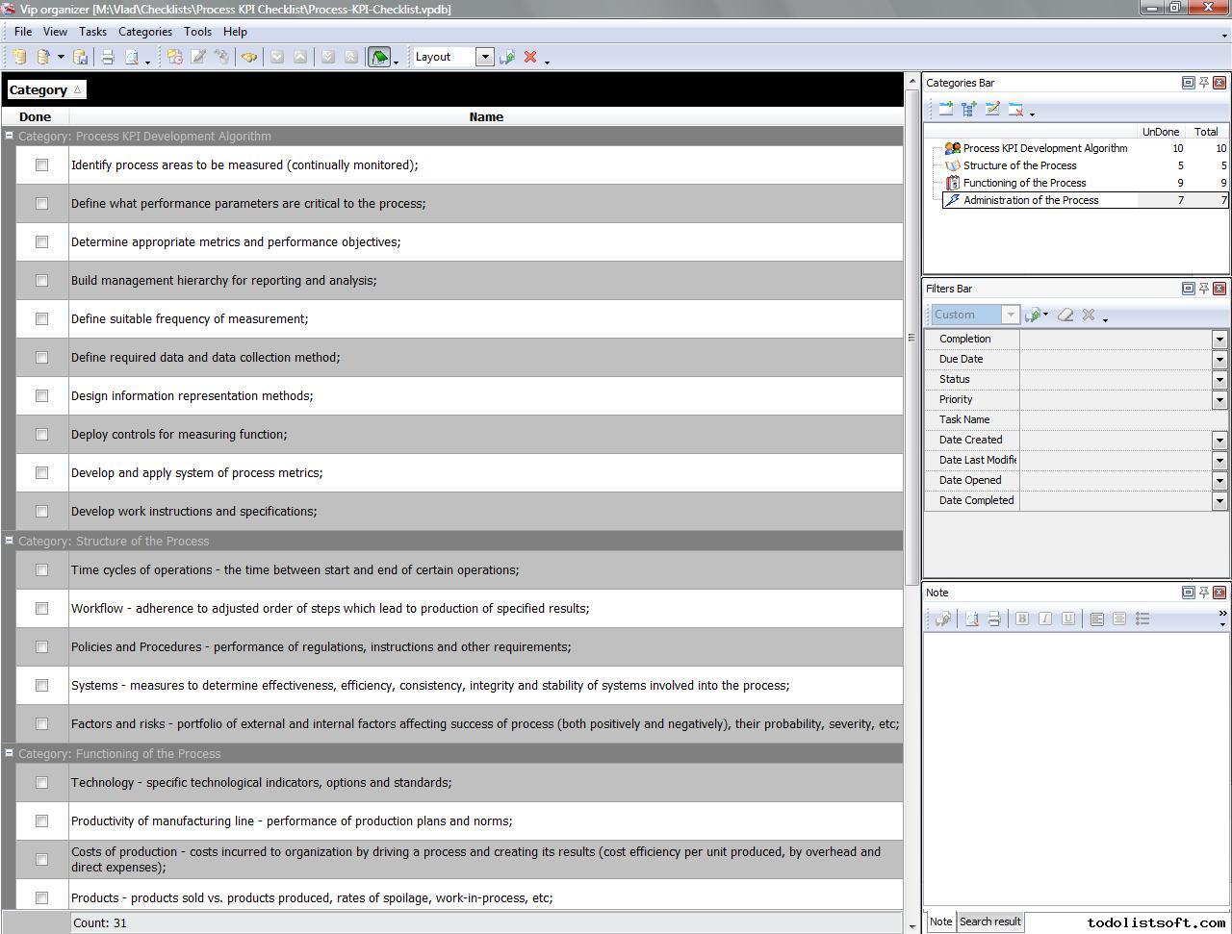Click the Name column header
This screenshot has height=934, width=1232.
486,117
